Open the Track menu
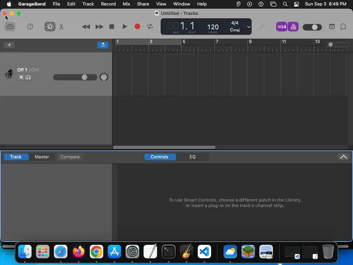This screenshot has height=265, width=353. tap(88, 4)
